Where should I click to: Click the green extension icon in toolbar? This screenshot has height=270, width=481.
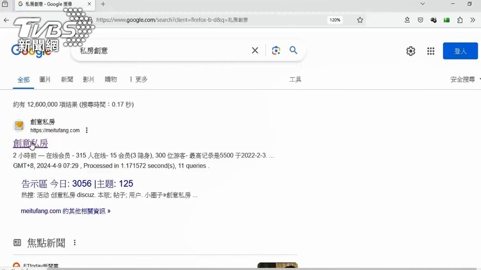click(x=447, y=20)
